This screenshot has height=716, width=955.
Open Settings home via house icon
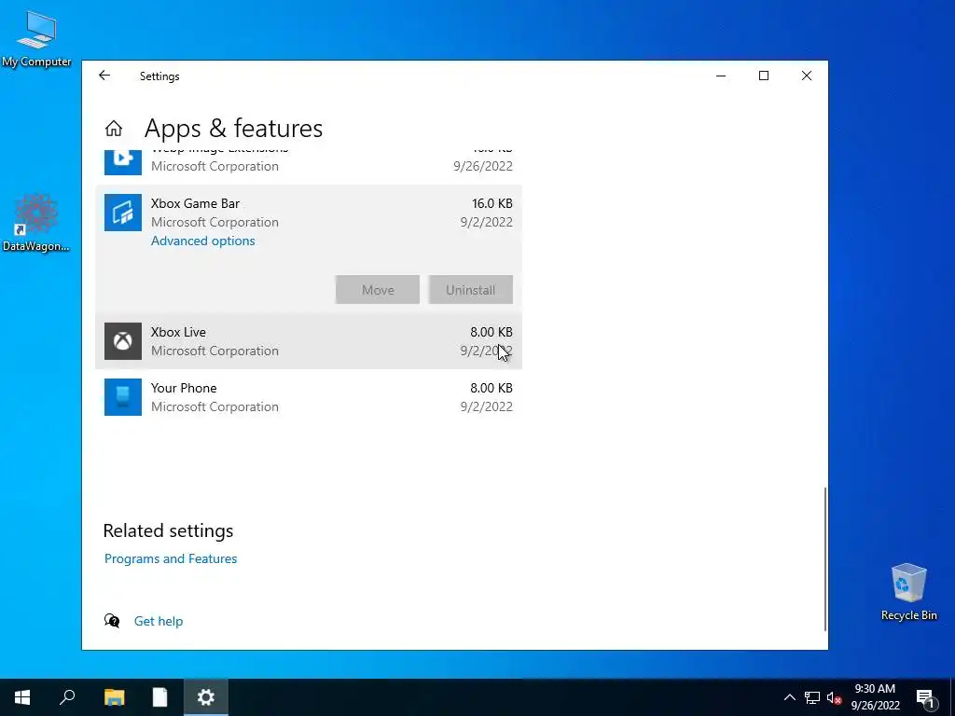113,129
